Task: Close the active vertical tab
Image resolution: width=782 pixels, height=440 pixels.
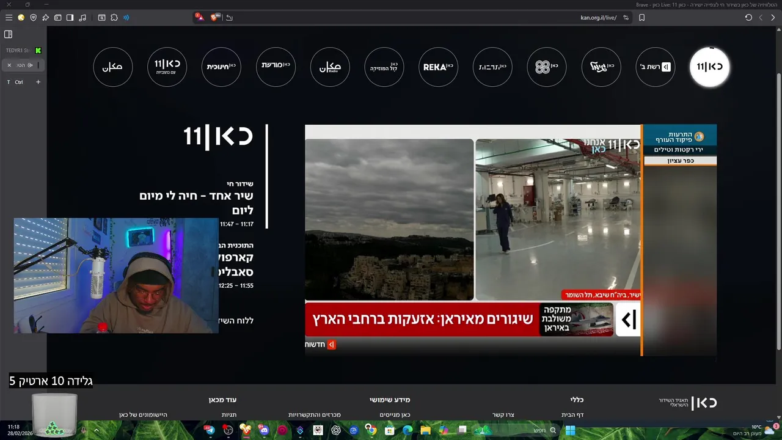Action: (x=9, y=65)
